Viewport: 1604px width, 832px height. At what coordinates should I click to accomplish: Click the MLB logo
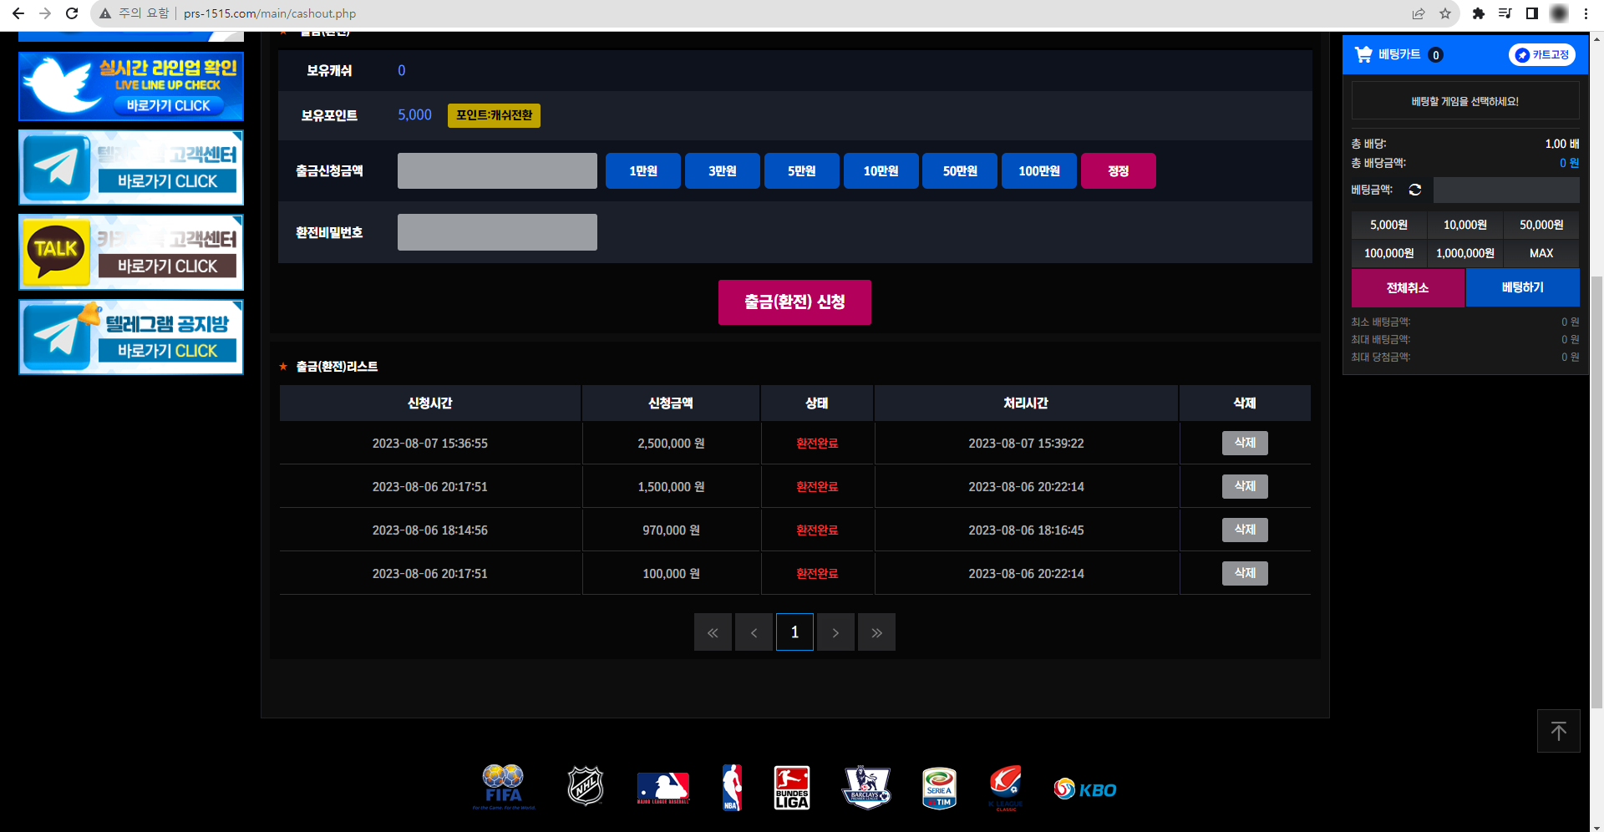[x=663, y=788]
